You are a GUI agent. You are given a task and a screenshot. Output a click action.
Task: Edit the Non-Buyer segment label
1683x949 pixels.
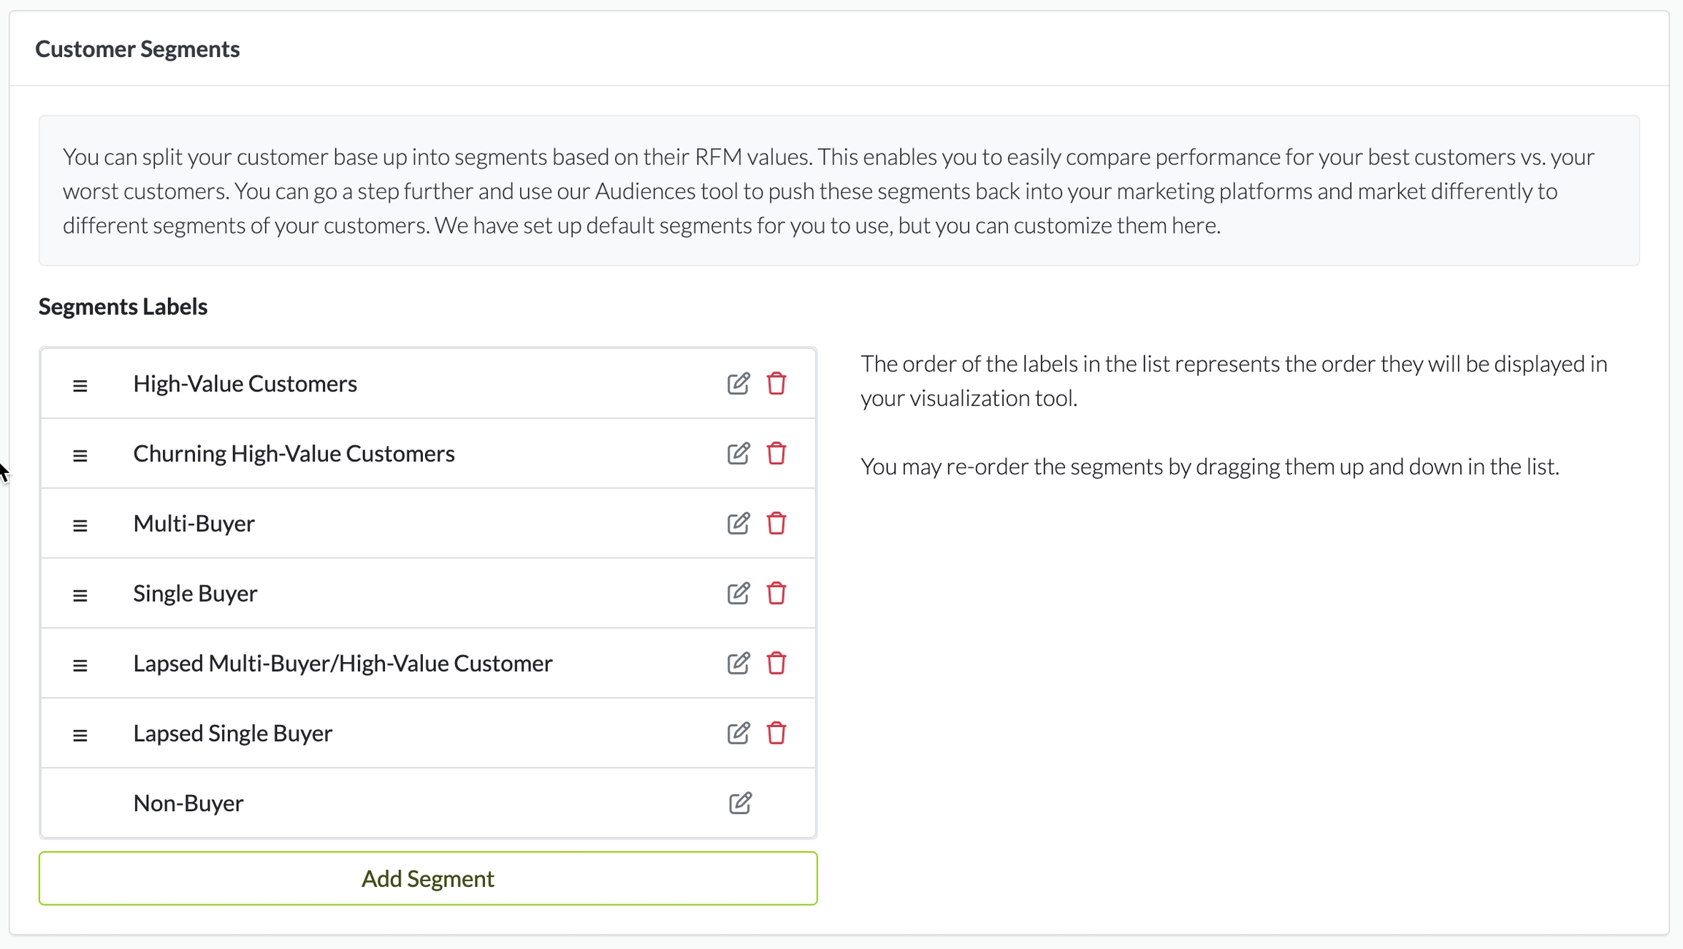(x=740, y=803)
